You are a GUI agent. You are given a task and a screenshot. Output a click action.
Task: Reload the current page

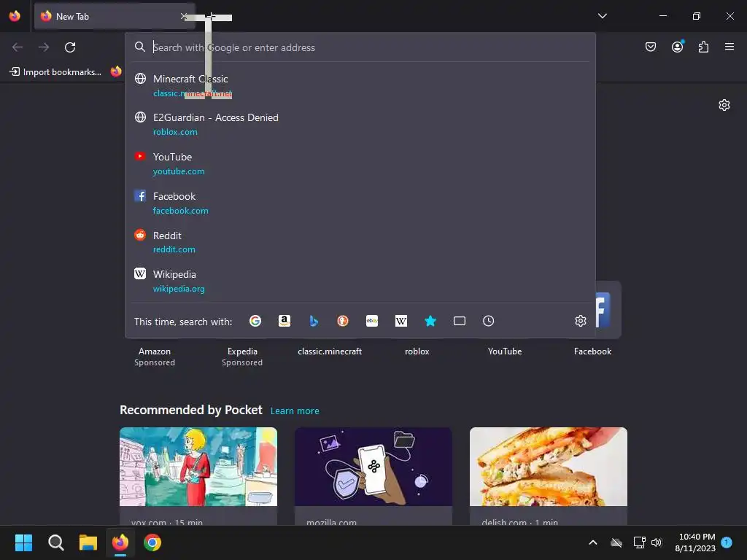click(x=70, y=47)
